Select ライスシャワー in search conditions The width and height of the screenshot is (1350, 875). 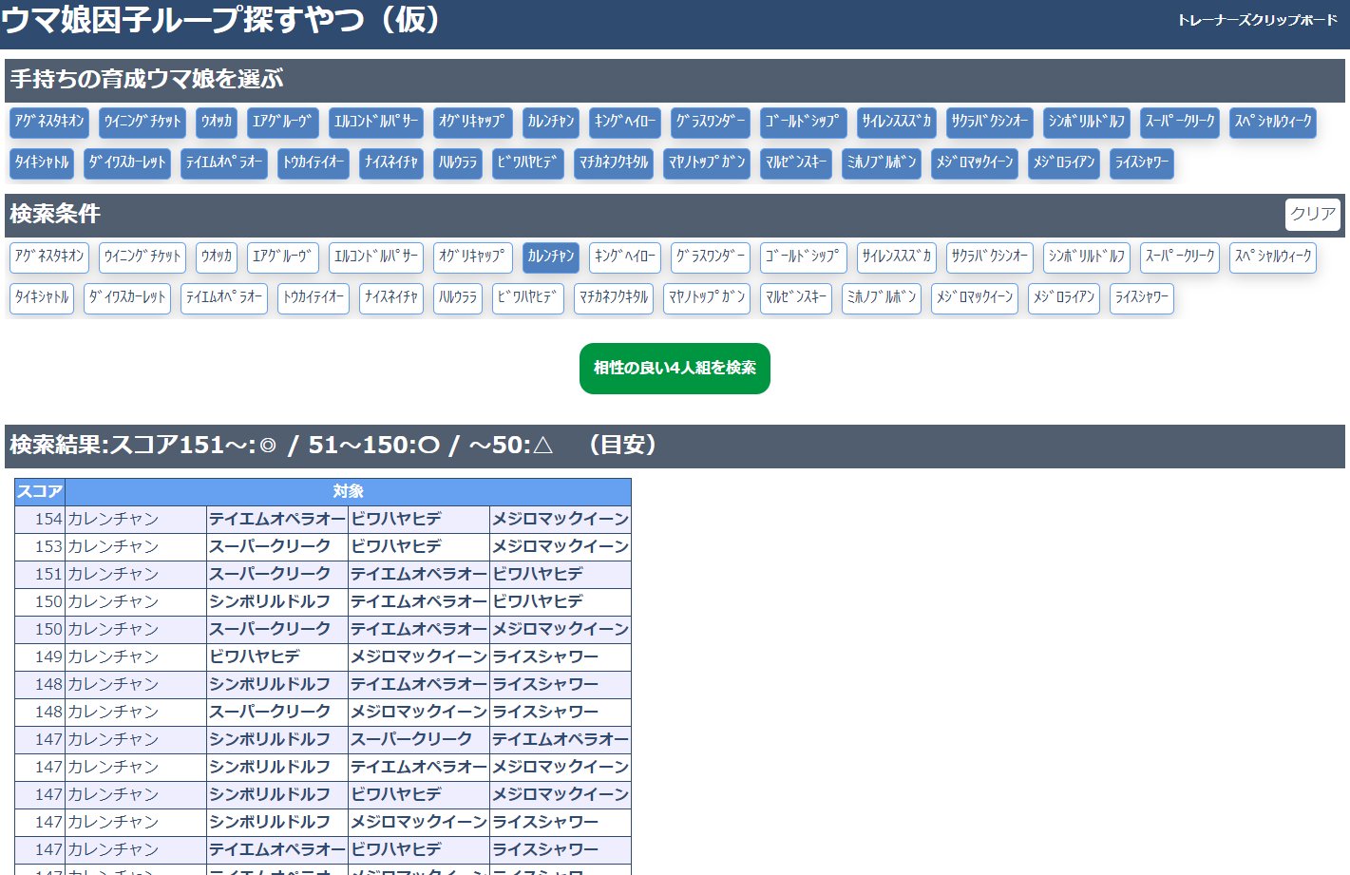point(1142,298)
